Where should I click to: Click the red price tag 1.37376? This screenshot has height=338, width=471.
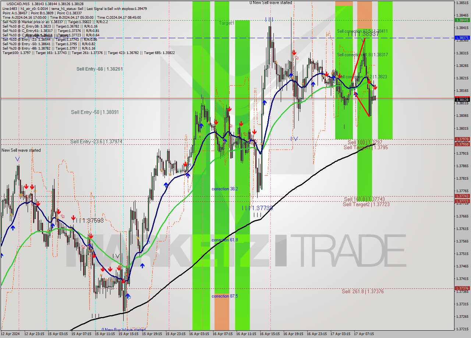coord(462,288)
